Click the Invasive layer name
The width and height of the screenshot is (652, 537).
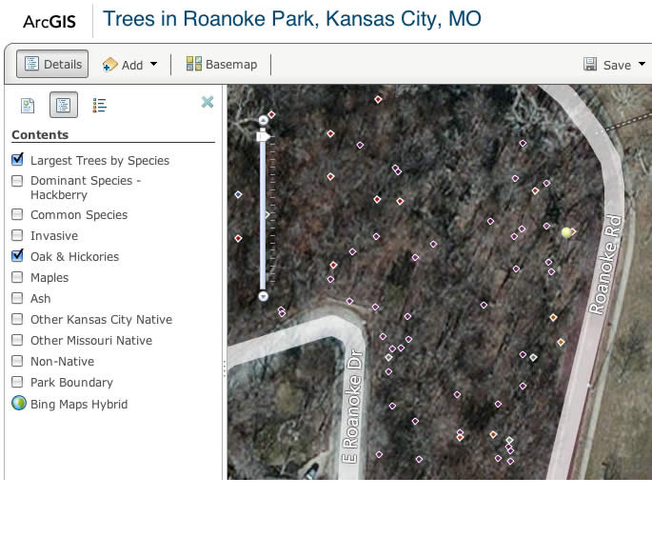[54, 236]
